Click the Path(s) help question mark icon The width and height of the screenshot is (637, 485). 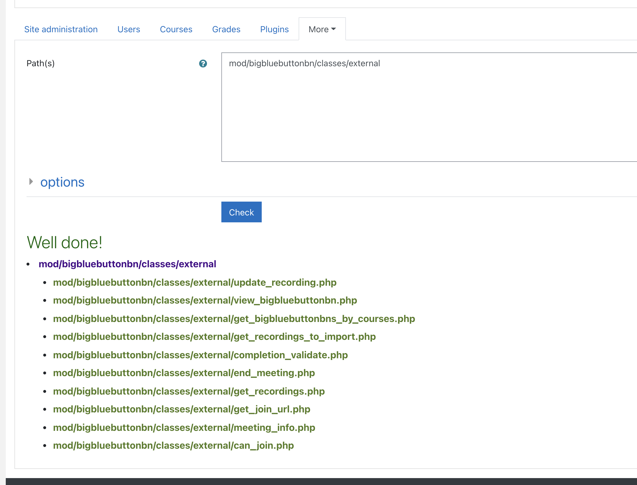click(203, 64)
